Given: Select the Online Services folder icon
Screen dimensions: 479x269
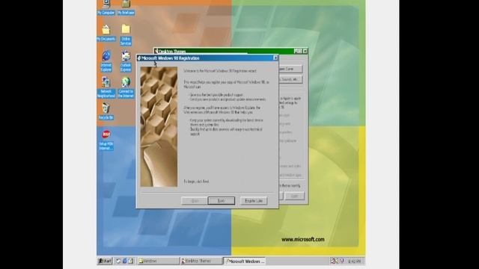Looking at the screenshot, I should [126, 35].
